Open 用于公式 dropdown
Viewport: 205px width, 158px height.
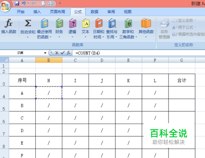click(x=184, y=27)
